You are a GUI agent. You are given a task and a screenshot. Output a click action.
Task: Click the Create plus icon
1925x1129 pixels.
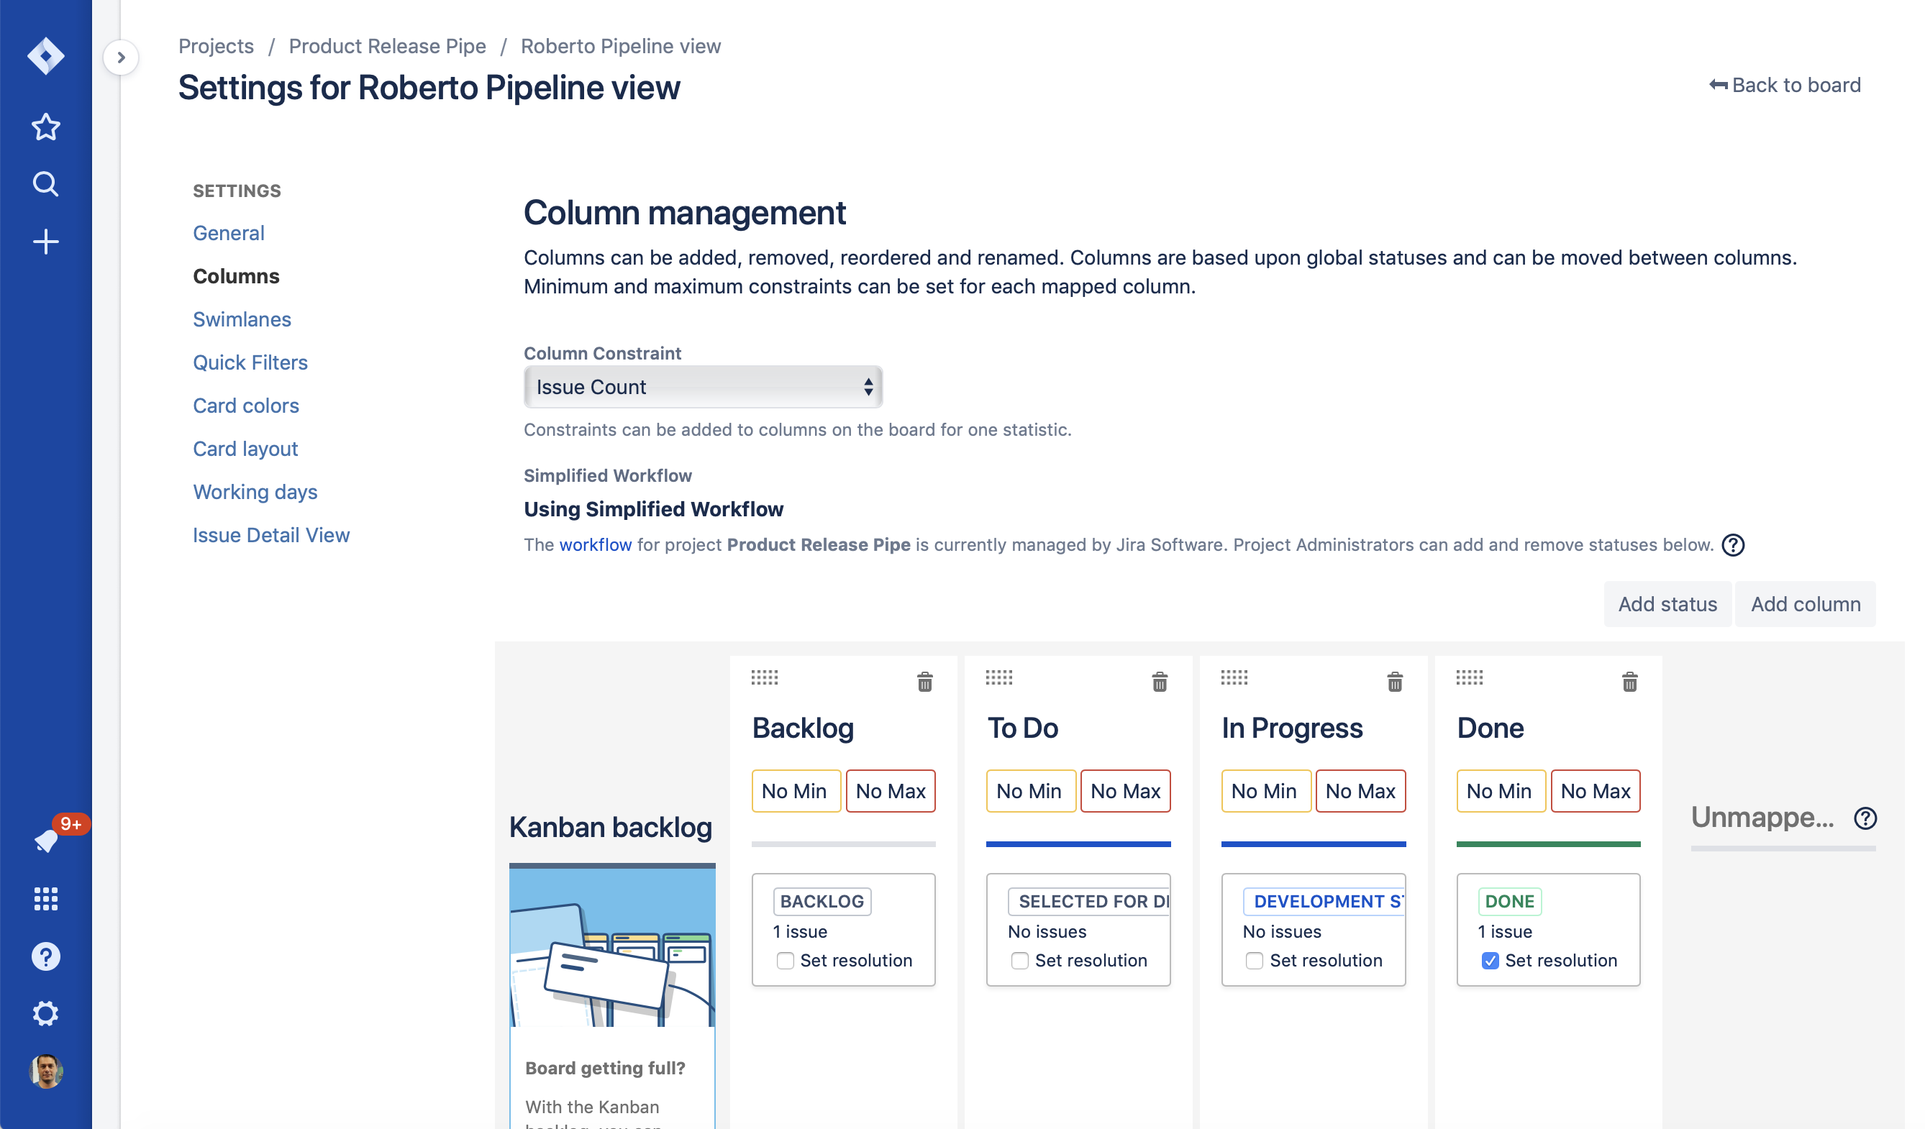click(46, 242)
